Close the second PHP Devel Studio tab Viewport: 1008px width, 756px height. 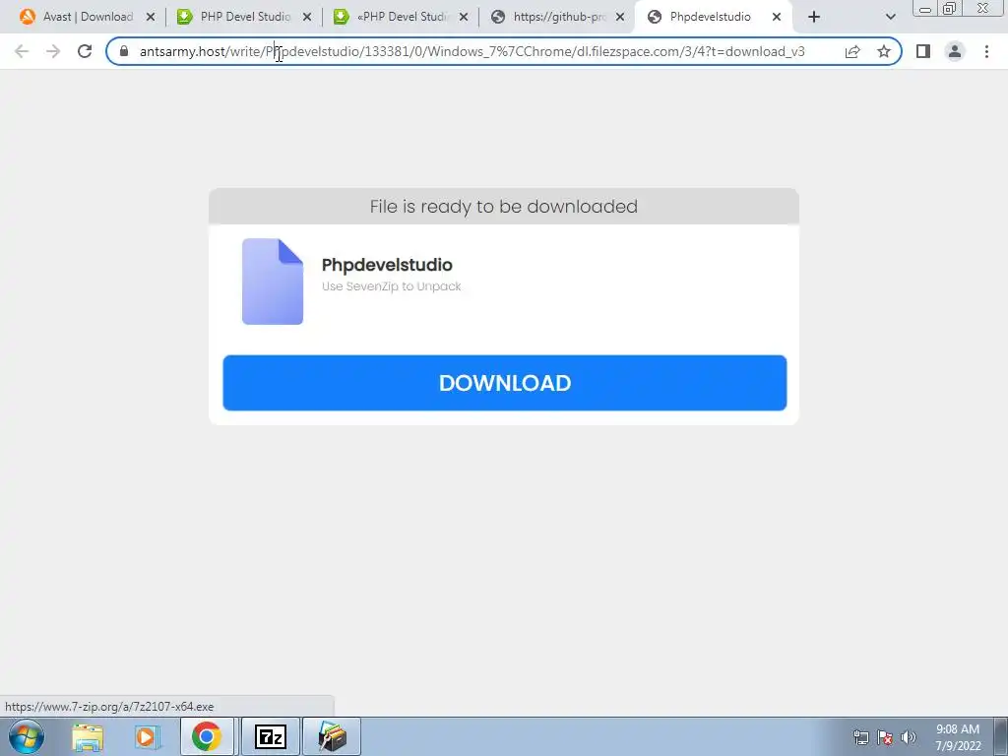(x=307, y=17)
